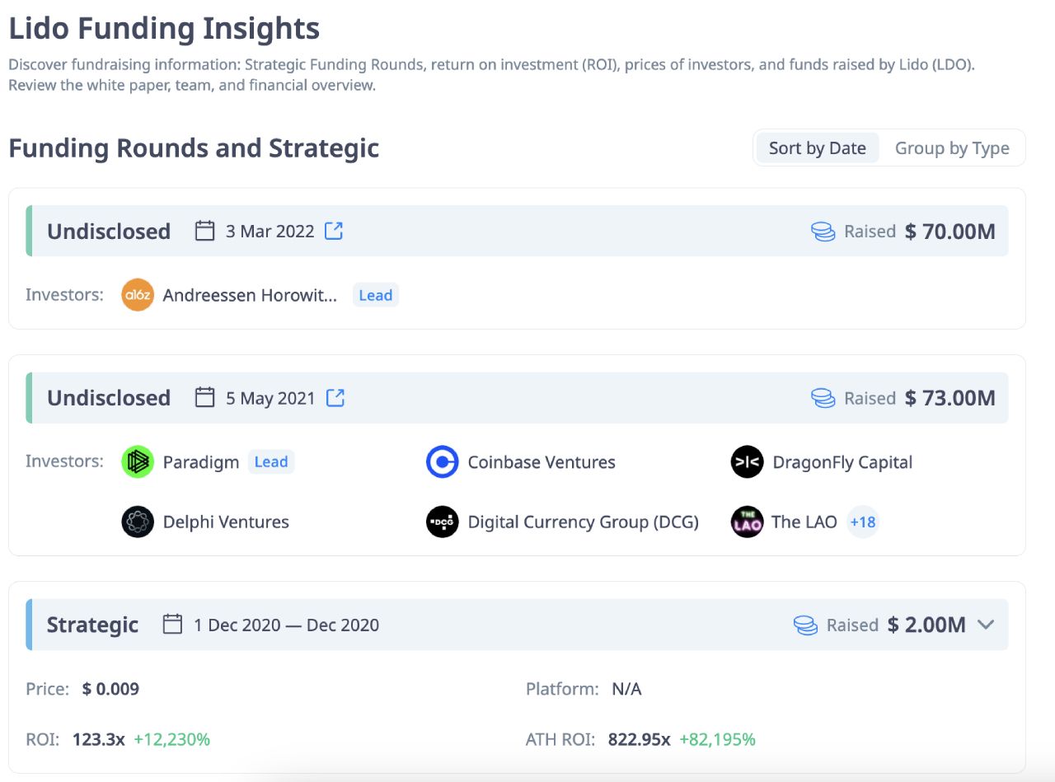Click Lead badge next to Paradigm
This screenshot has width=1055, height=782.
point(271,461)
